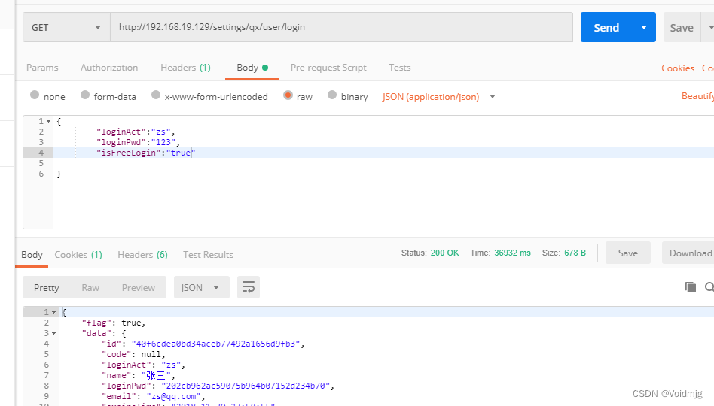Viewport: 714px width, 406px height.
Task: Click the request URL input field
Action: tap(341, 27)
